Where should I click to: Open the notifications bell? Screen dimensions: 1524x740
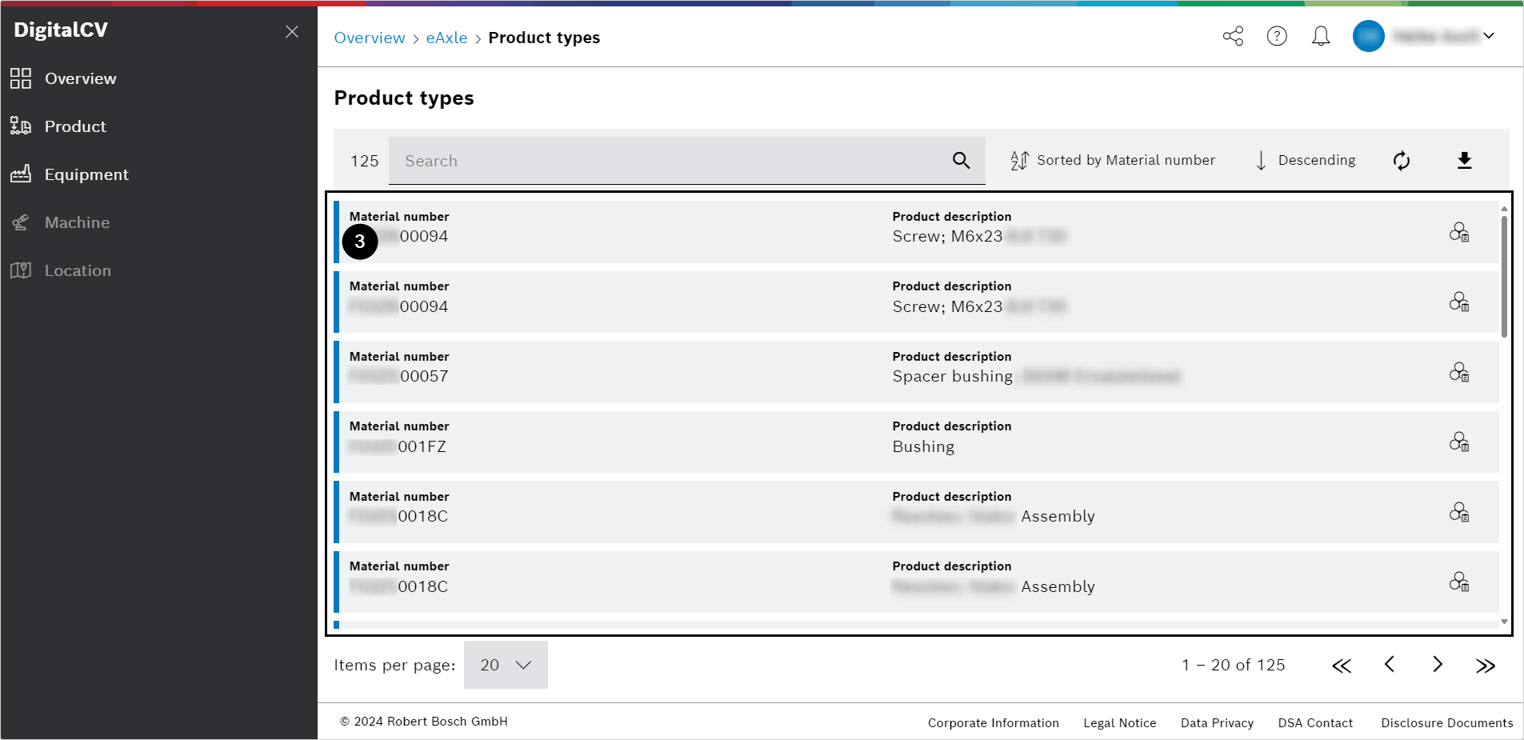(x=1321, y=36)
